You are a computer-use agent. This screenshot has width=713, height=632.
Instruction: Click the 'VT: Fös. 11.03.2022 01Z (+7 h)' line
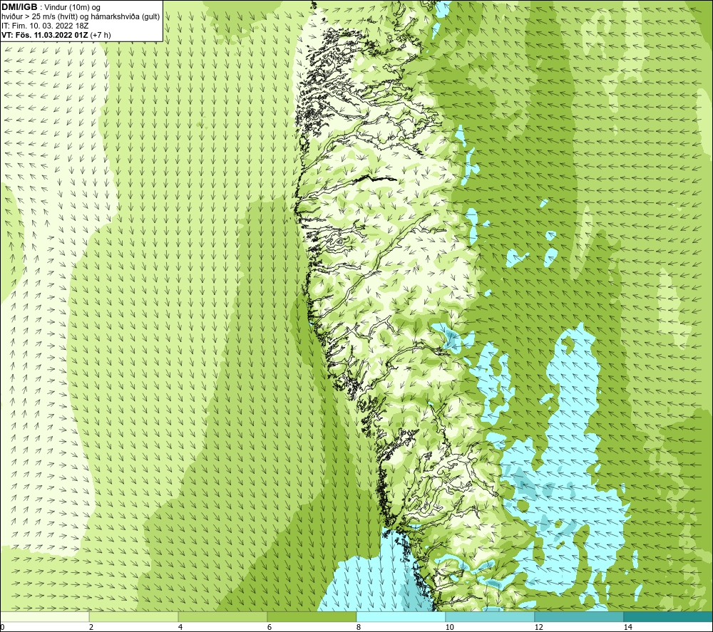(56, 35)
